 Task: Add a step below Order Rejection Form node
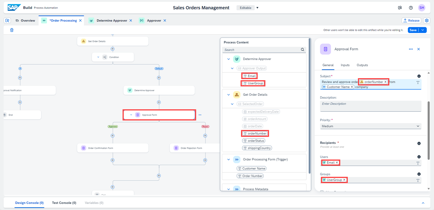205,160
